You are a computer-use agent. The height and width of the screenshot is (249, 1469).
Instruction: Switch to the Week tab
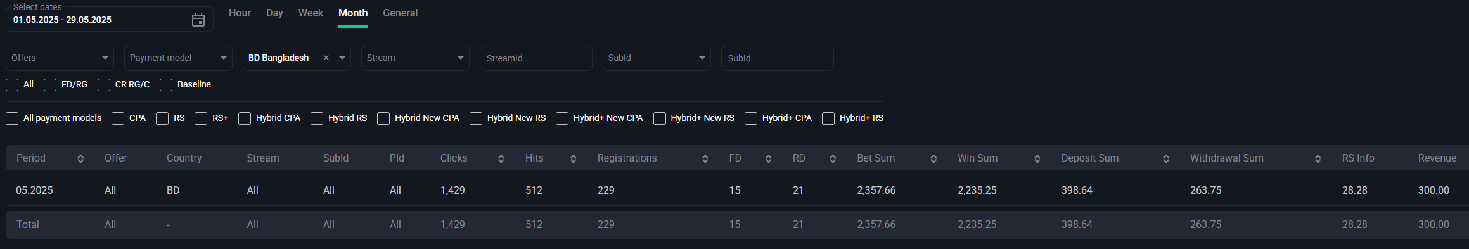point(311,13)
